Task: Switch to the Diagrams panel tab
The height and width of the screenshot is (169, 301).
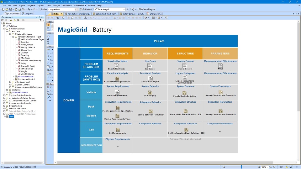Action: click(28, 13)
